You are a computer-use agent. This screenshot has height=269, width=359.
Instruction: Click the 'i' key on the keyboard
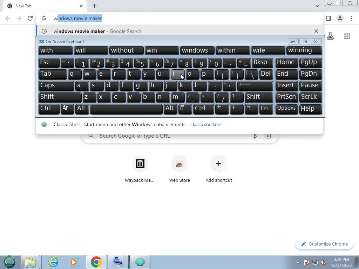178,74
